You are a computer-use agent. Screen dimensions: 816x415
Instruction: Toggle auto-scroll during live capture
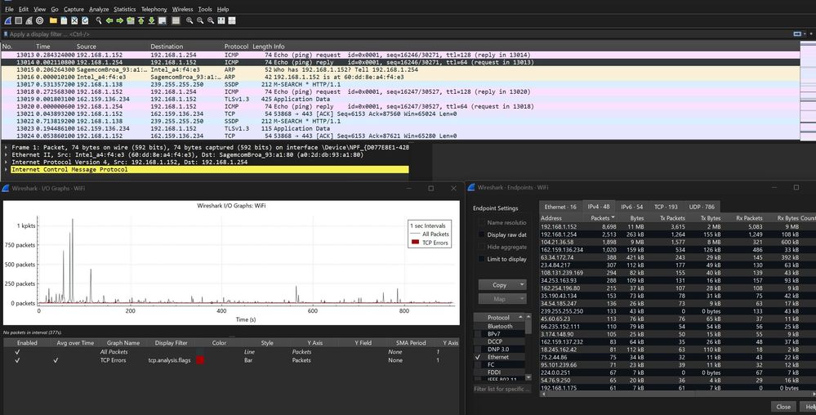pyautogui.click(x=163, y=20)
